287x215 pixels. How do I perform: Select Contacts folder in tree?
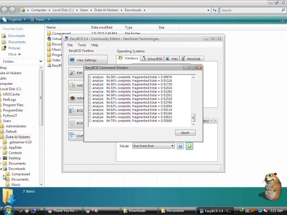tap(15, 153)
